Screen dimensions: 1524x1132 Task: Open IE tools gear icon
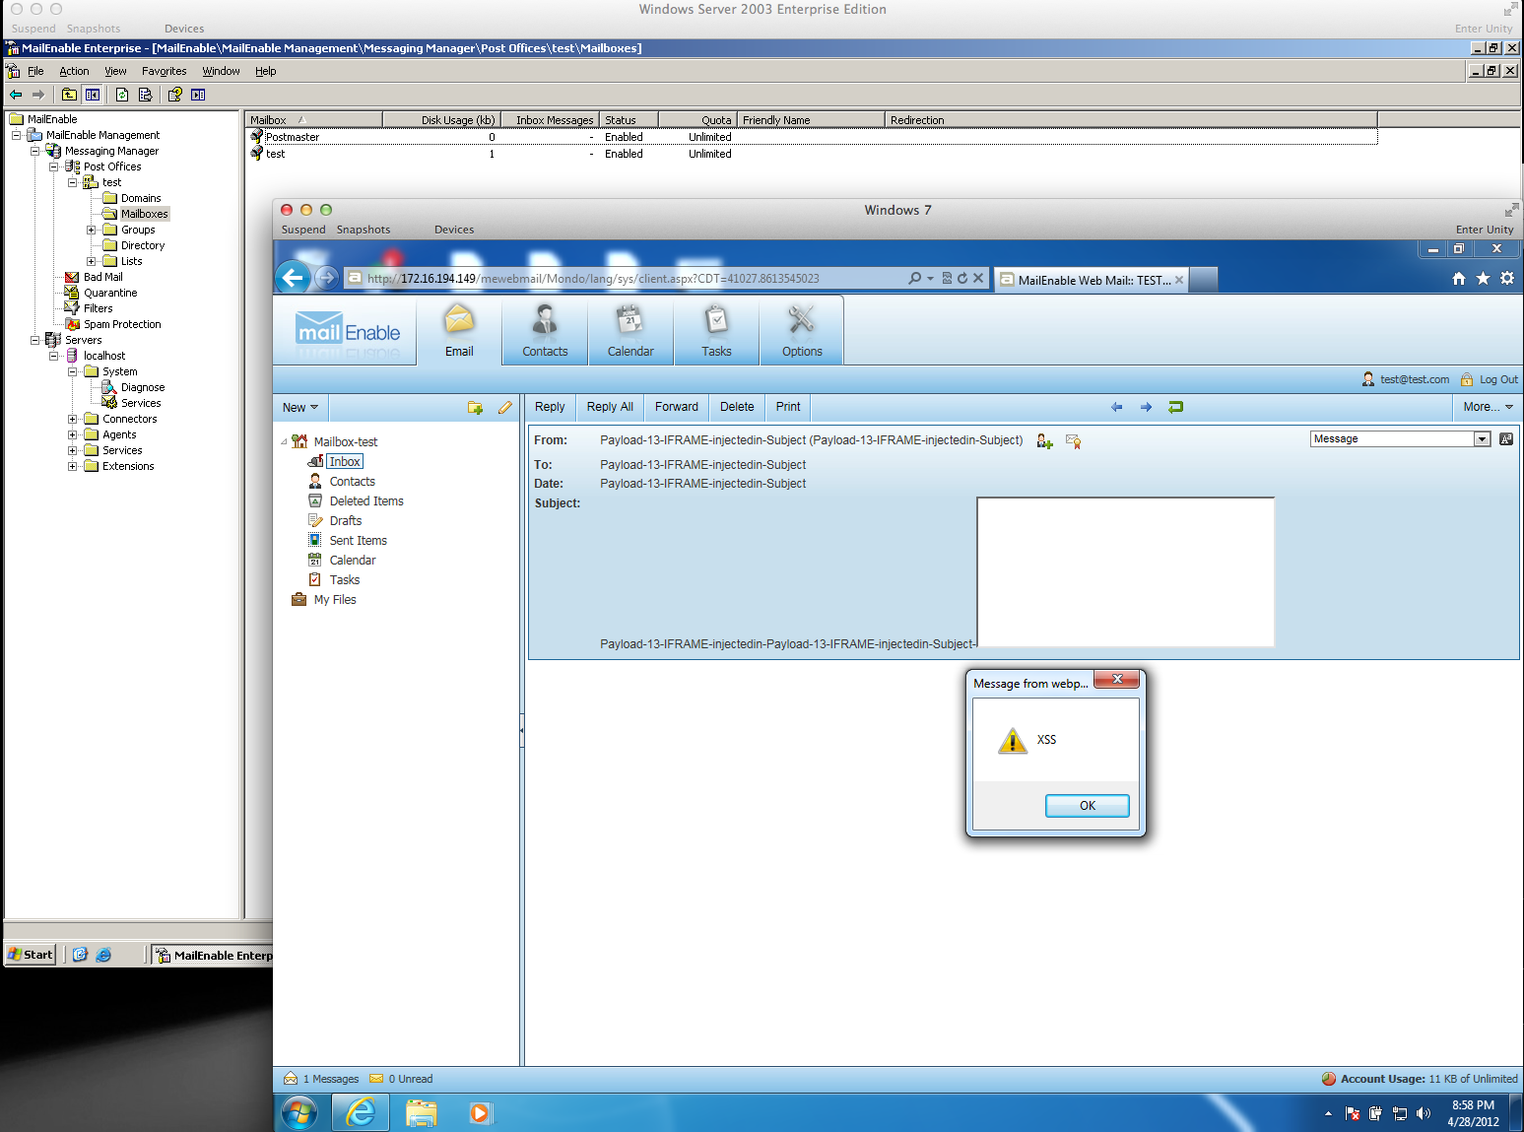coord(1507,279)
